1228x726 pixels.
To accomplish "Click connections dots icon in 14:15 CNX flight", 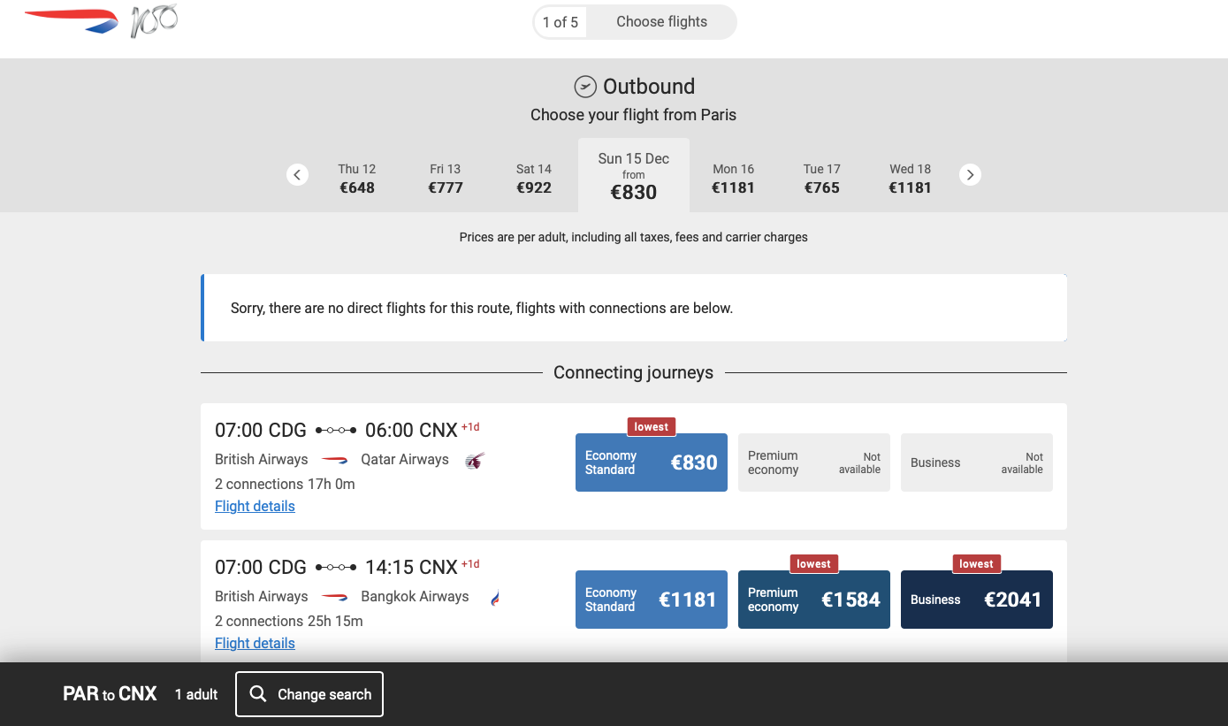I will coord(336,568).
